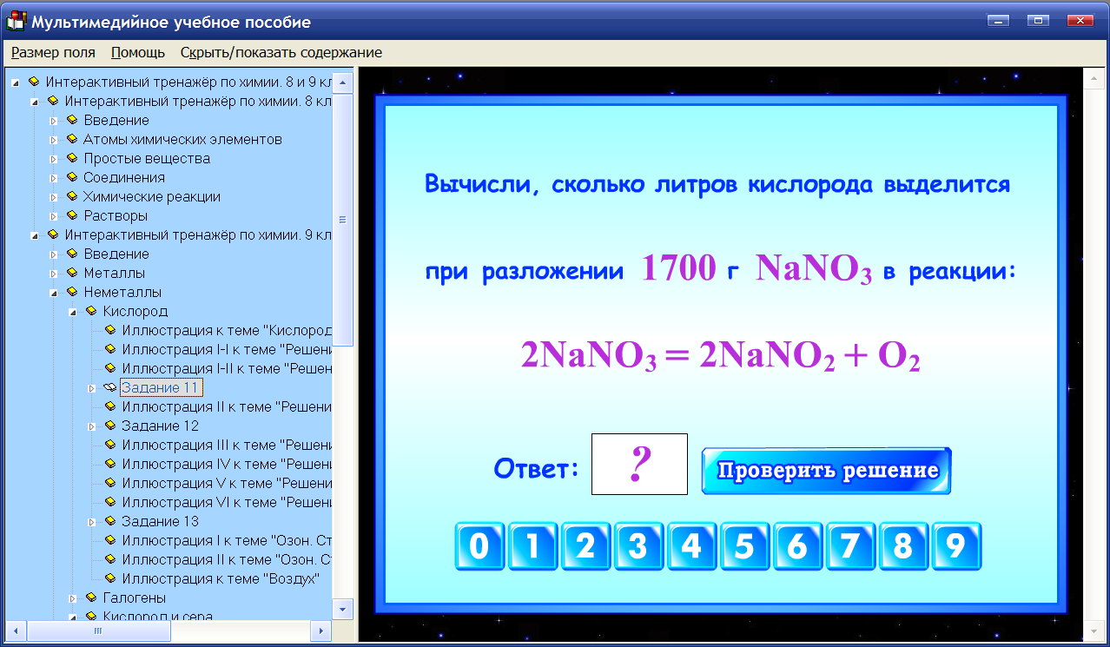
Task: Click the book icon beside "Неметаллы"
Action: click(74, 292)
